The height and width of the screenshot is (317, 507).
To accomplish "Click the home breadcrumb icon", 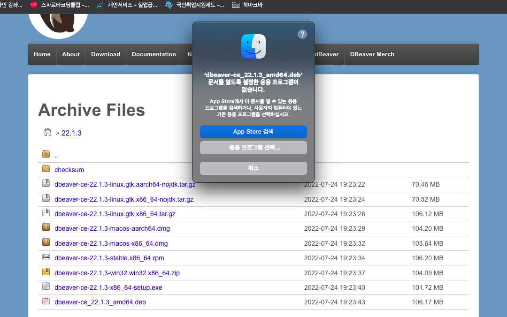I will (x=48, y=132).
